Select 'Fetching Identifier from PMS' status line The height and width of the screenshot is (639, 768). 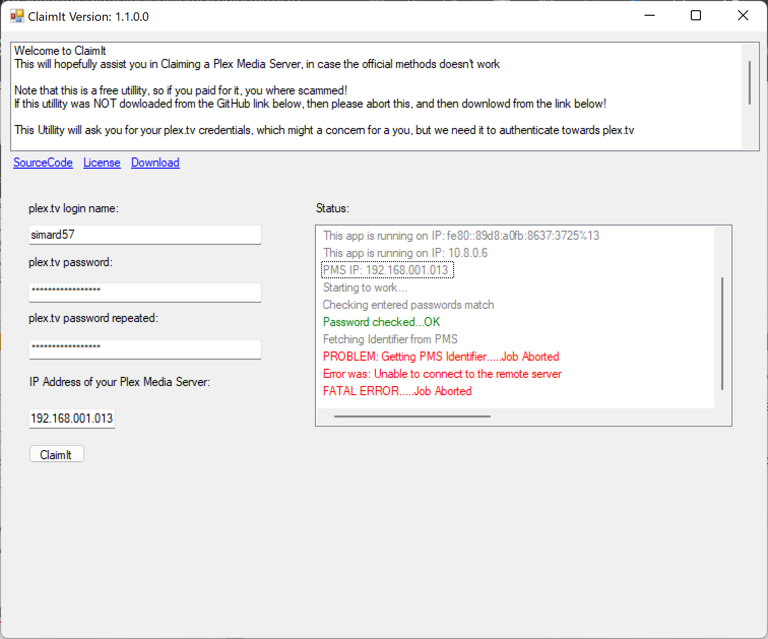[x=390, y=339]
